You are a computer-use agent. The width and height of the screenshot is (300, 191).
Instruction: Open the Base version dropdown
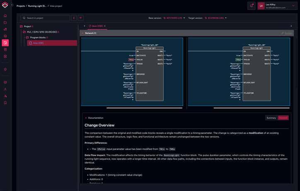tap(174, 18)
